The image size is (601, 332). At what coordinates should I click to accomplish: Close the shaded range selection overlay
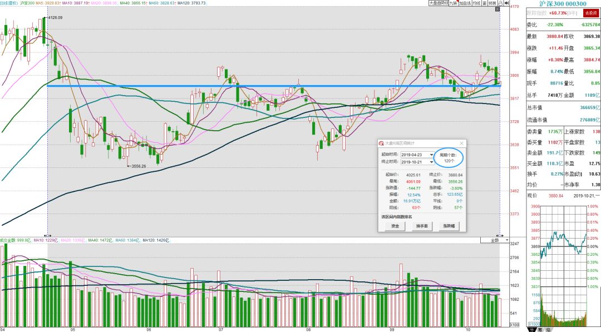point(497,9)
